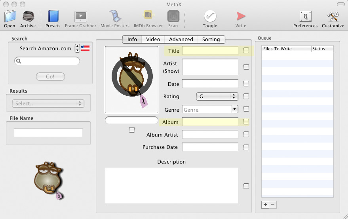The width and height of the screenshot is (348, 219).
Task: Open a file with the Open icon
Action: click(10, 17)
